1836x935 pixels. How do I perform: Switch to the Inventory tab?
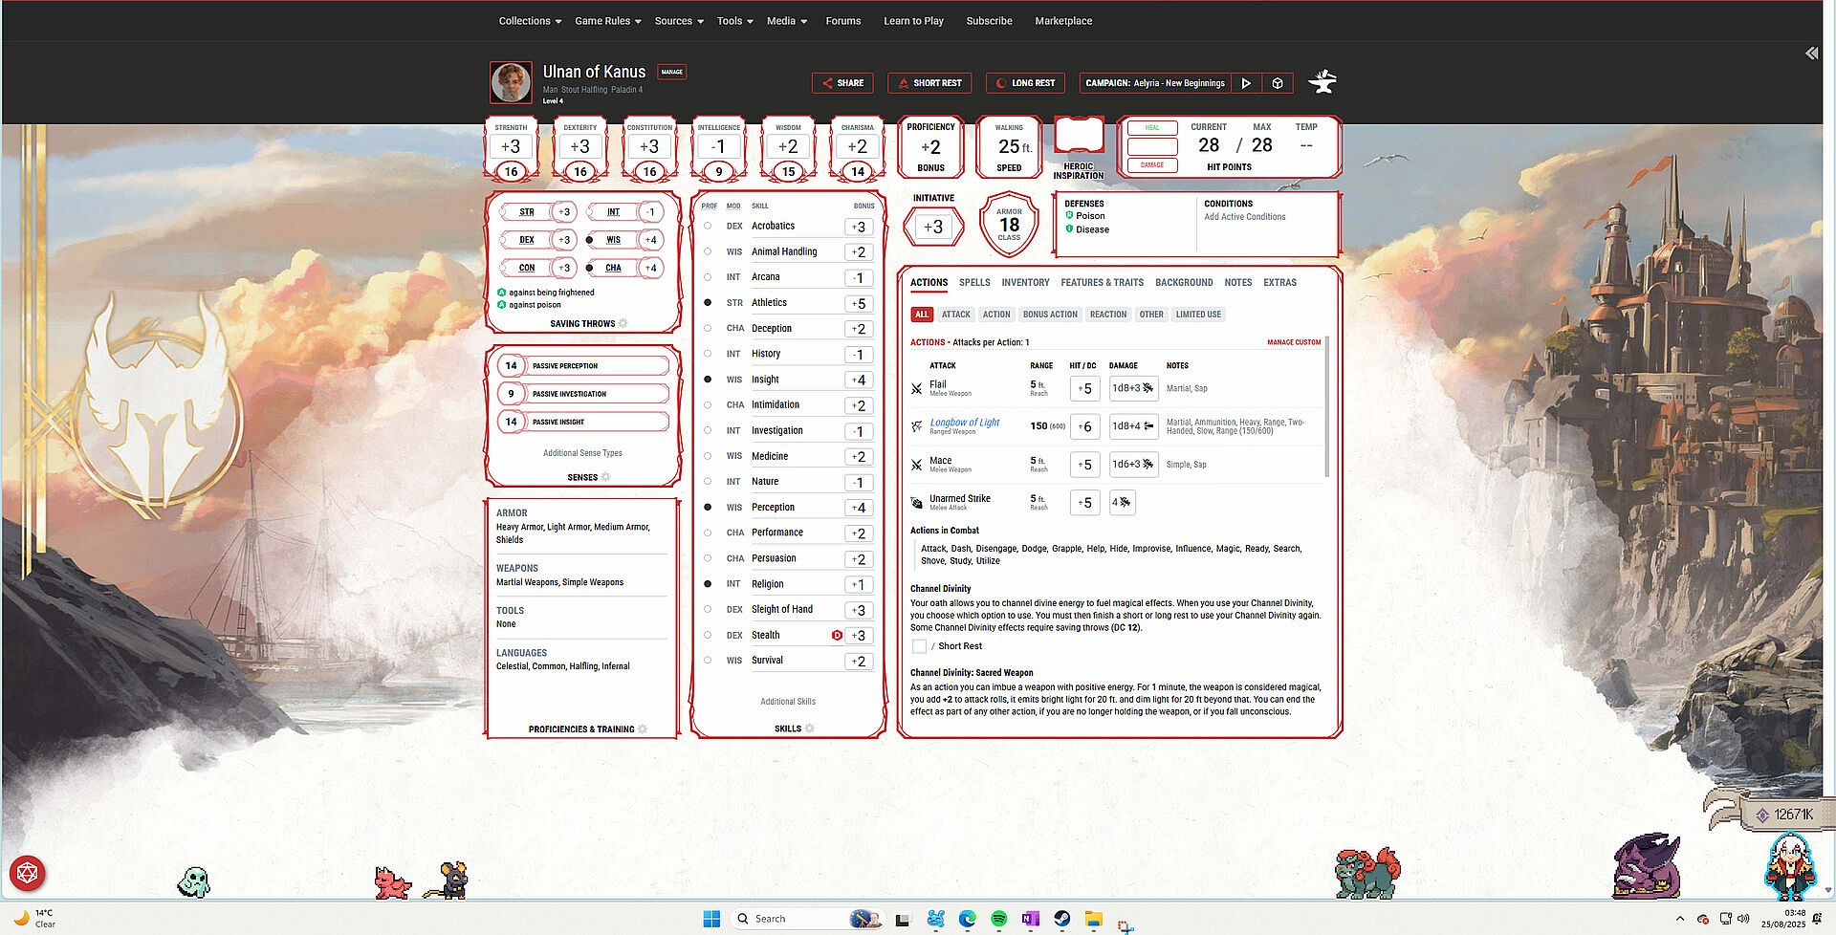click(x=1025, y=283)
